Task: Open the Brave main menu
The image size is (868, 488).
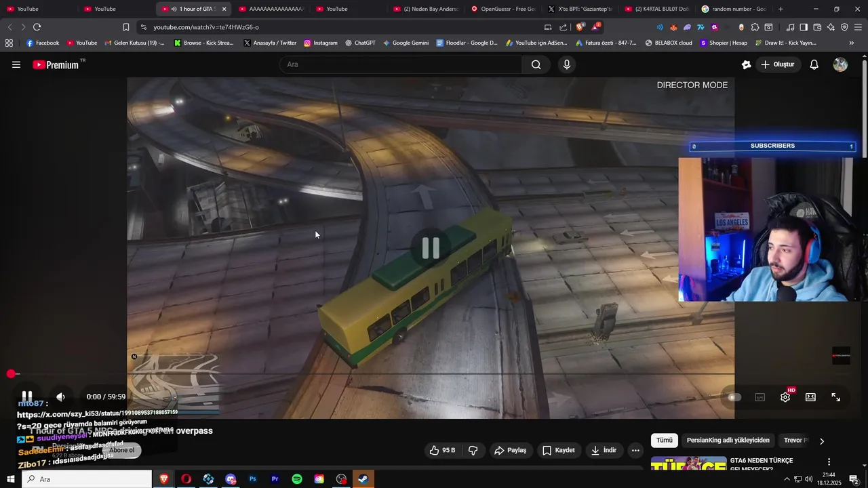Action: (x=858, y=27)
